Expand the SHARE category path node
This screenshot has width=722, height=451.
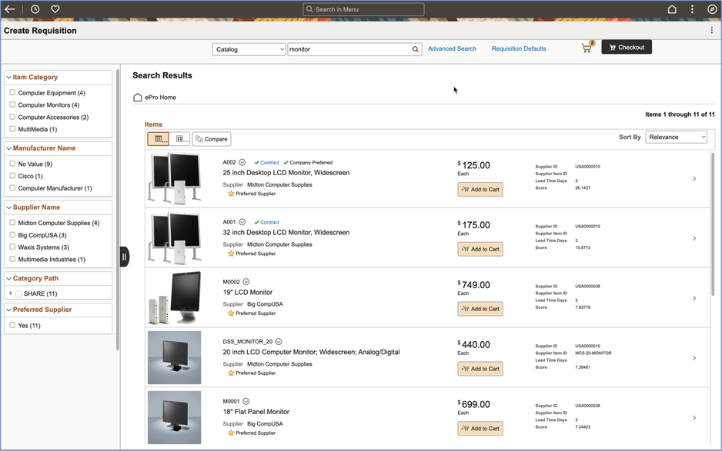(11, 293)
